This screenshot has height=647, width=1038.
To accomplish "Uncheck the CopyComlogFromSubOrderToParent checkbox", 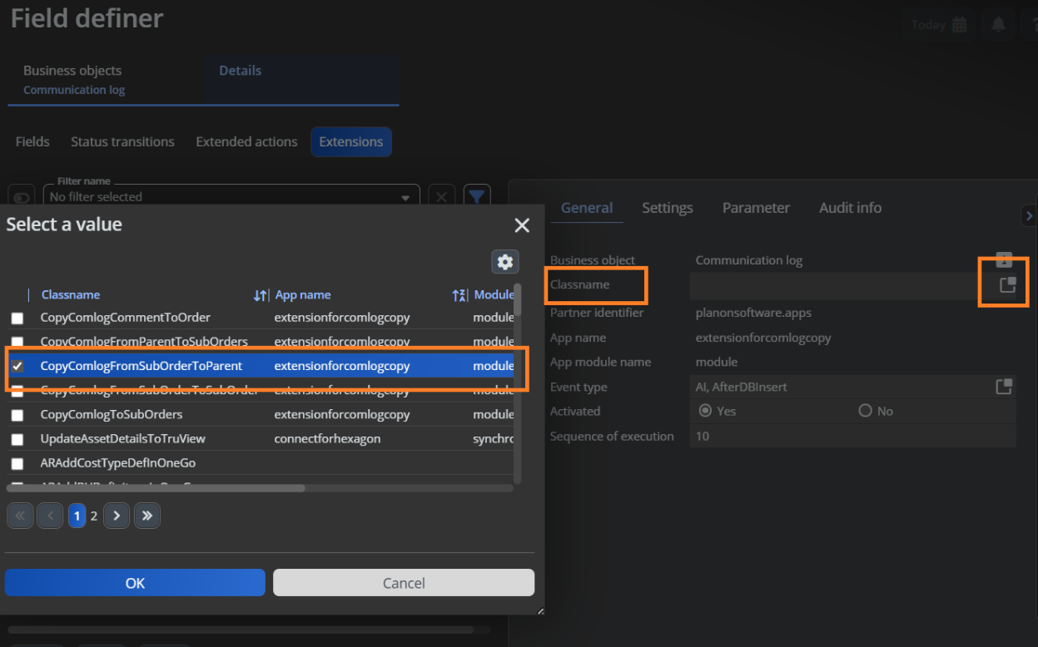I will [x=17, y=366].
